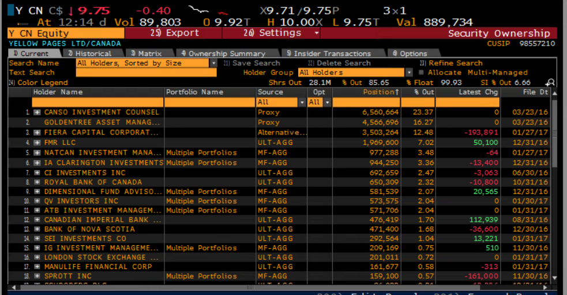Click horizontal scrollbar right arrow
This screenshot has width=567, height=295.
[x=546, y=287]
